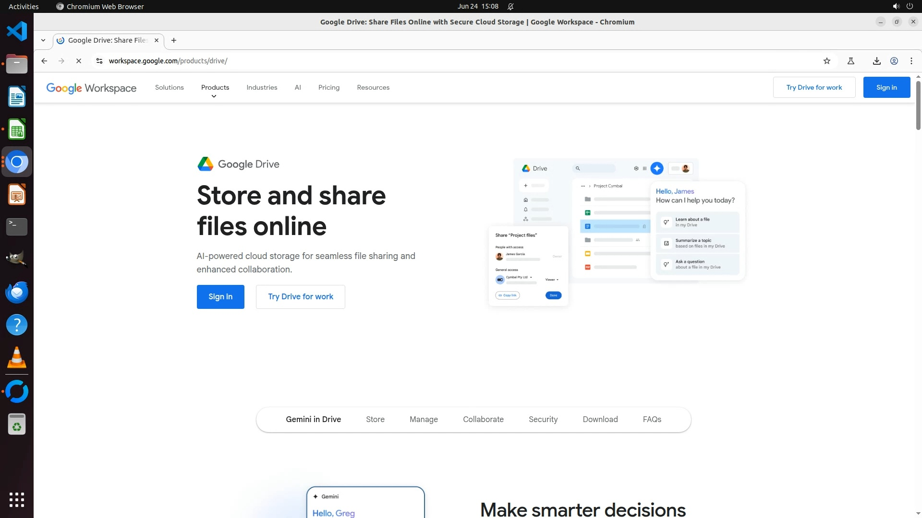
Task: Open Chromium three-dot menu
Action: pos(911,61)
